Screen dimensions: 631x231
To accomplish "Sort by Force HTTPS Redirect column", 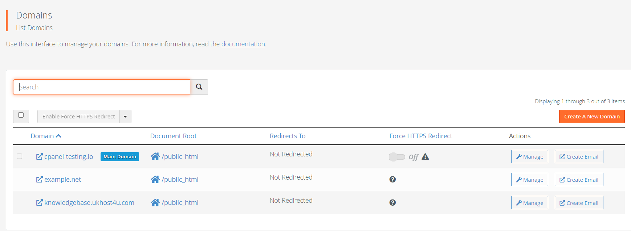I will [421, 136].
